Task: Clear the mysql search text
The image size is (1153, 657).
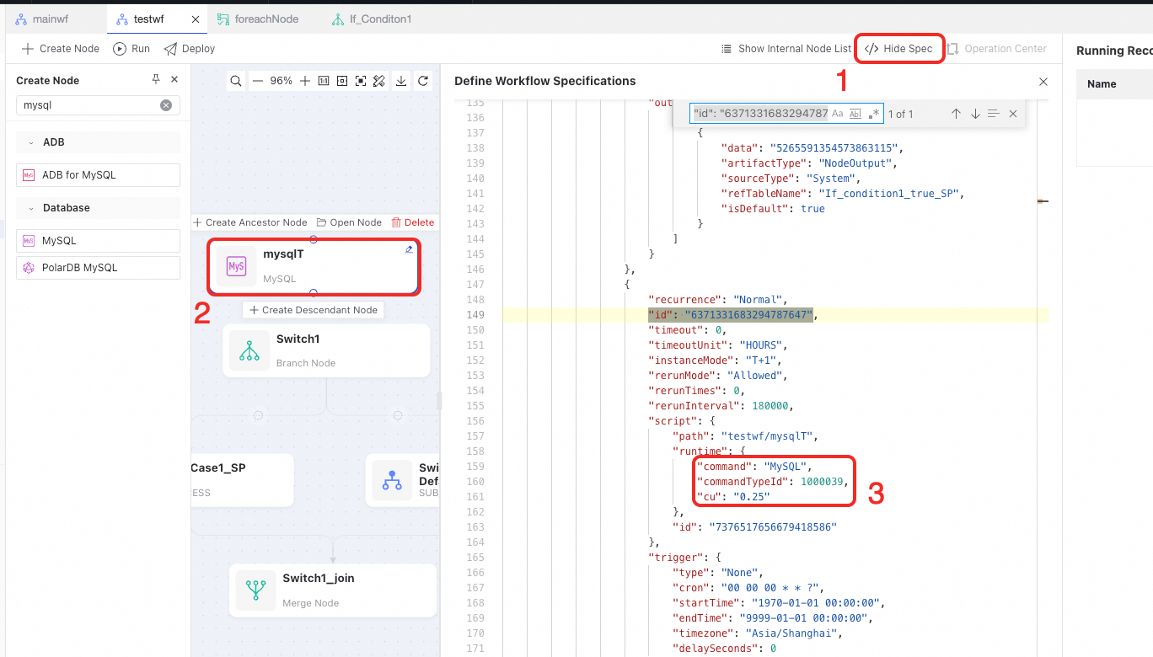Action: (166, 105)
